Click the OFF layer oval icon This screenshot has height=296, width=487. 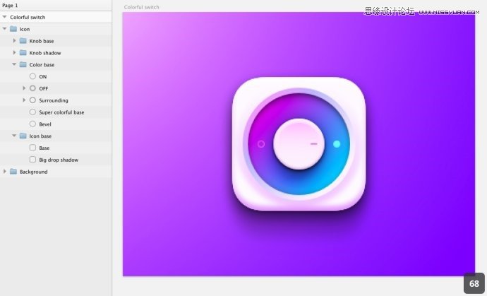pos(32,88)
